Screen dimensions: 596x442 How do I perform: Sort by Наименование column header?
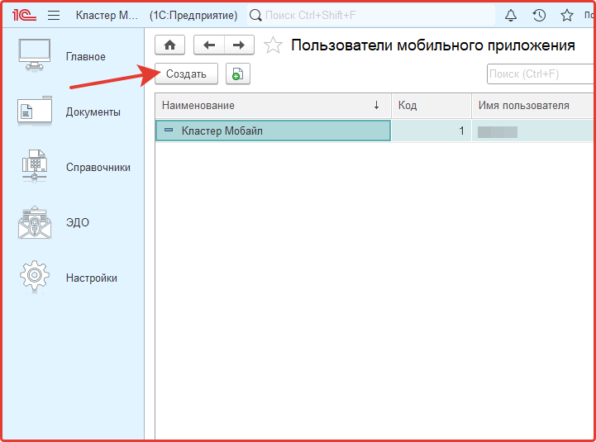[x=273, y=106]
